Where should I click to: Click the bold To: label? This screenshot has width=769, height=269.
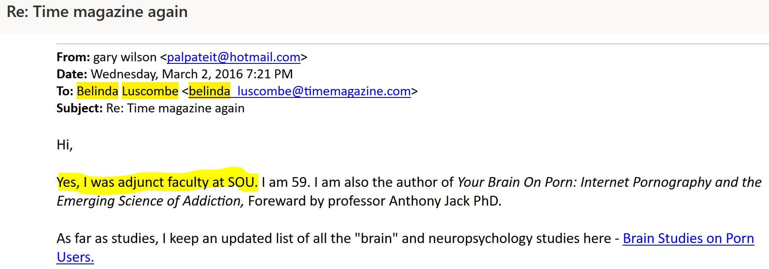65,91
